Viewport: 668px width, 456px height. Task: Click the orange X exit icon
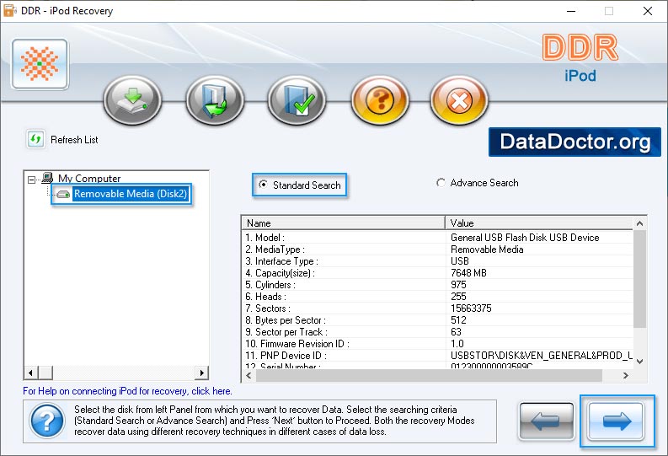[x=459, y=100]
